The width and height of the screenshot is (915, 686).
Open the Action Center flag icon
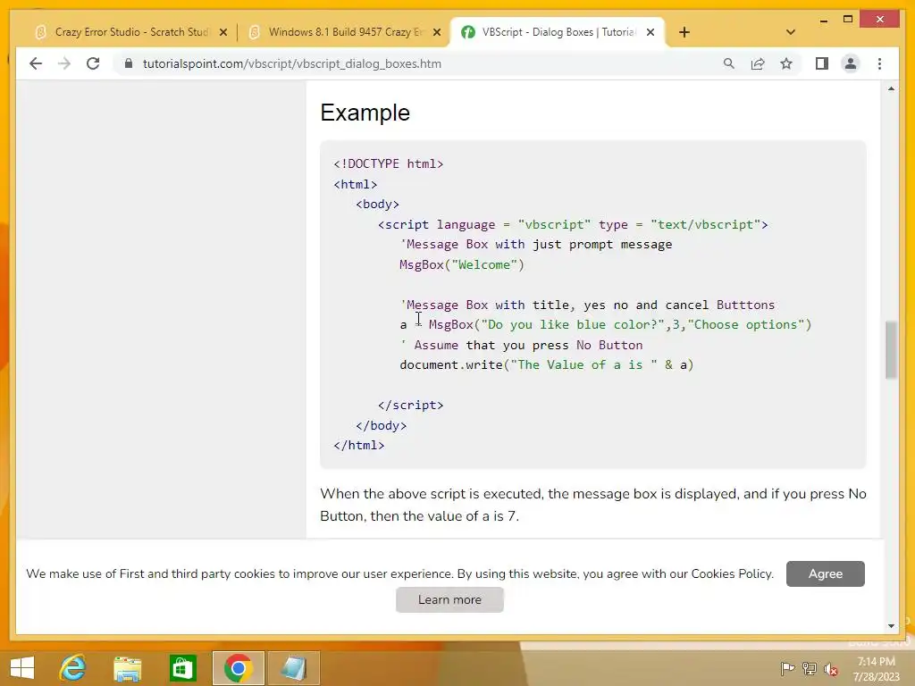pos(787,668)
